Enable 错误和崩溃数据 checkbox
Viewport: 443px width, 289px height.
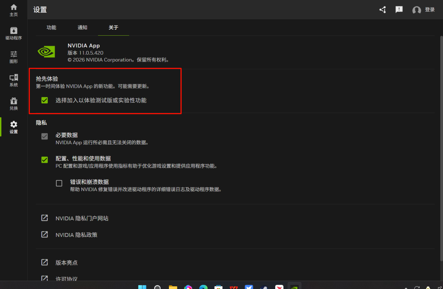tap(59, 183)
